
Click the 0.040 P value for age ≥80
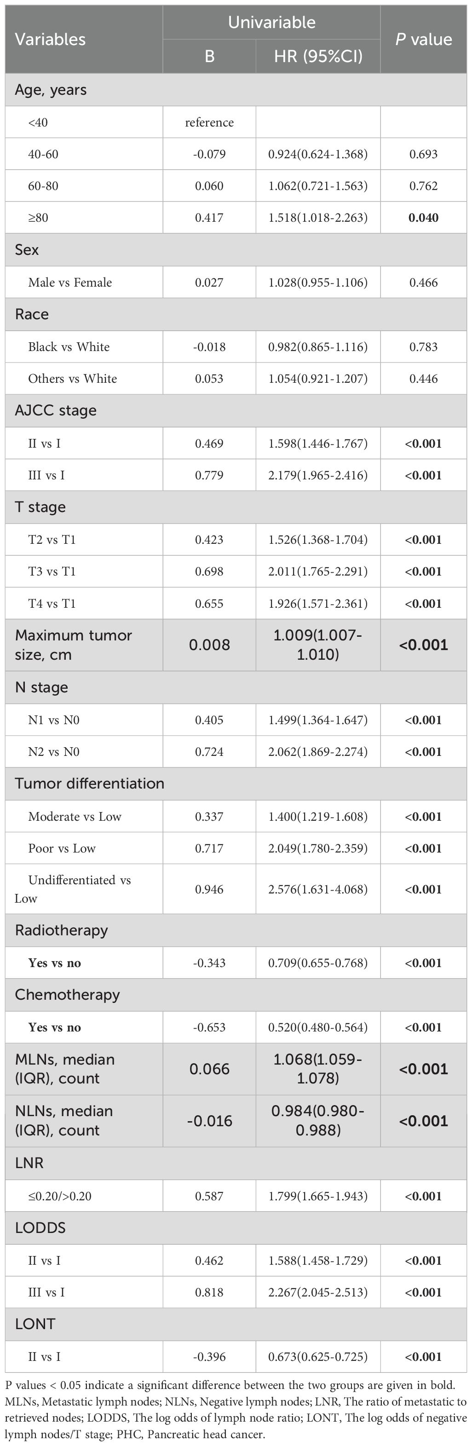tap(423, 218)
